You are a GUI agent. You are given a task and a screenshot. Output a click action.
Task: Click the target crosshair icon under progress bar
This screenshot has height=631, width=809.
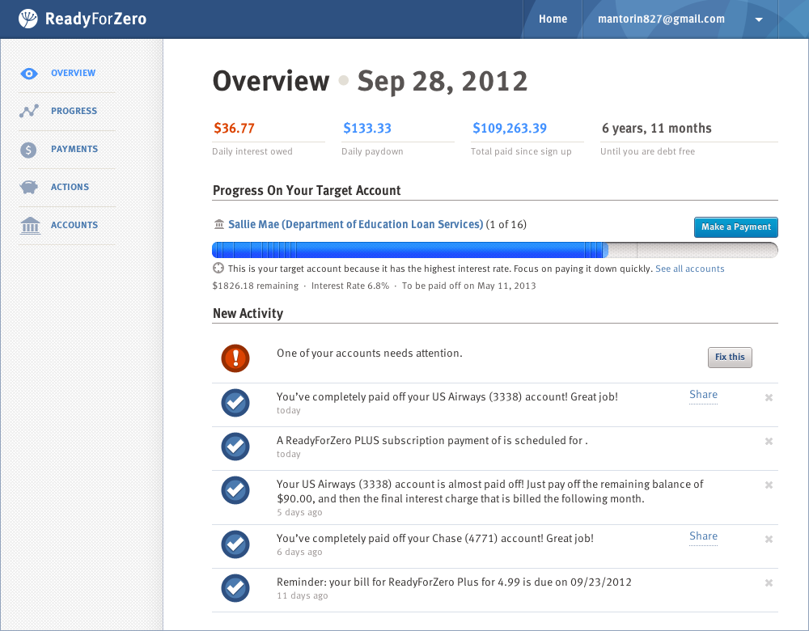click(x=218, y=269)
